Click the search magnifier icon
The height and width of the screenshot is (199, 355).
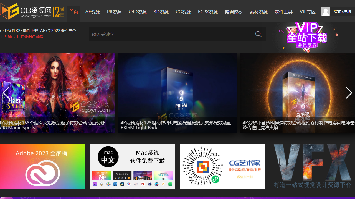click(x=258, y=34)
